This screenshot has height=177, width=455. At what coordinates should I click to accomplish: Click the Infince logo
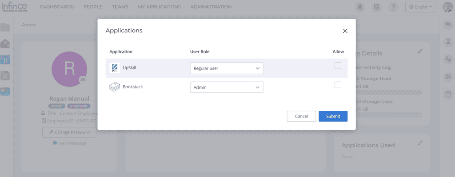[15, 7]
